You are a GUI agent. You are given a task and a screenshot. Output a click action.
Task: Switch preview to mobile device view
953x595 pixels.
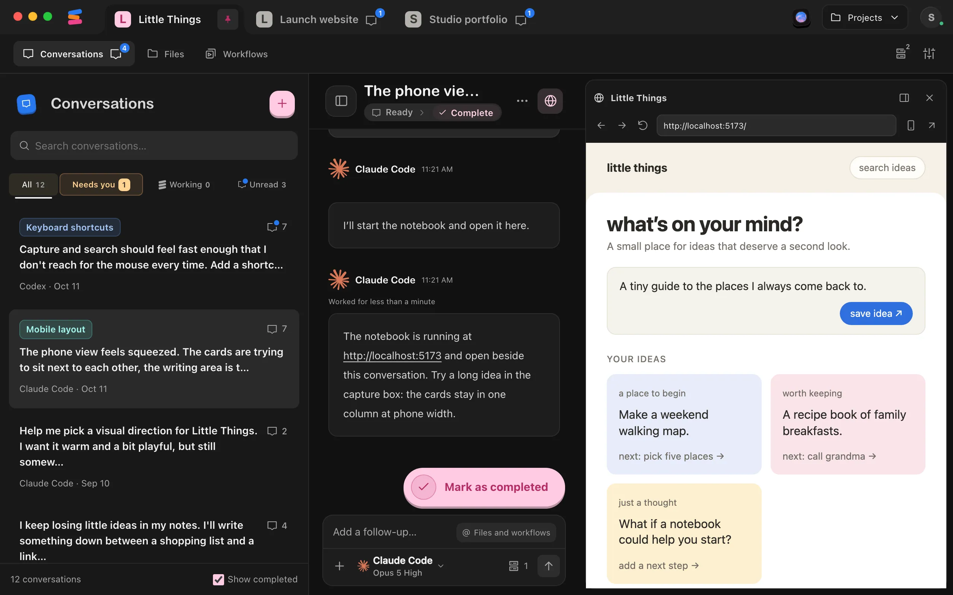(x=911, y=126)
